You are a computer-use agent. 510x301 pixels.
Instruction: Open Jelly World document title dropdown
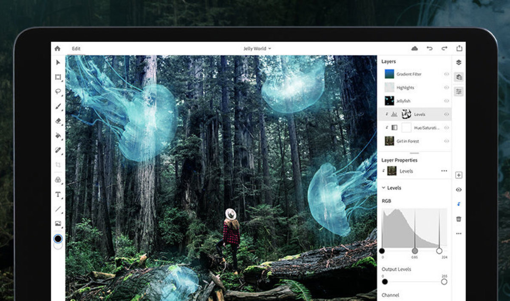[257, 48]
